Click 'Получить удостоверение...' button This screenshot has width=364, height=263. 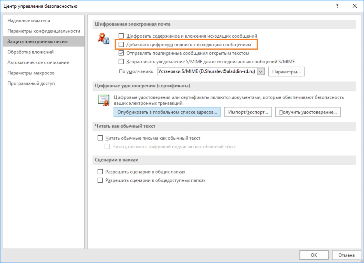[308, 112]
